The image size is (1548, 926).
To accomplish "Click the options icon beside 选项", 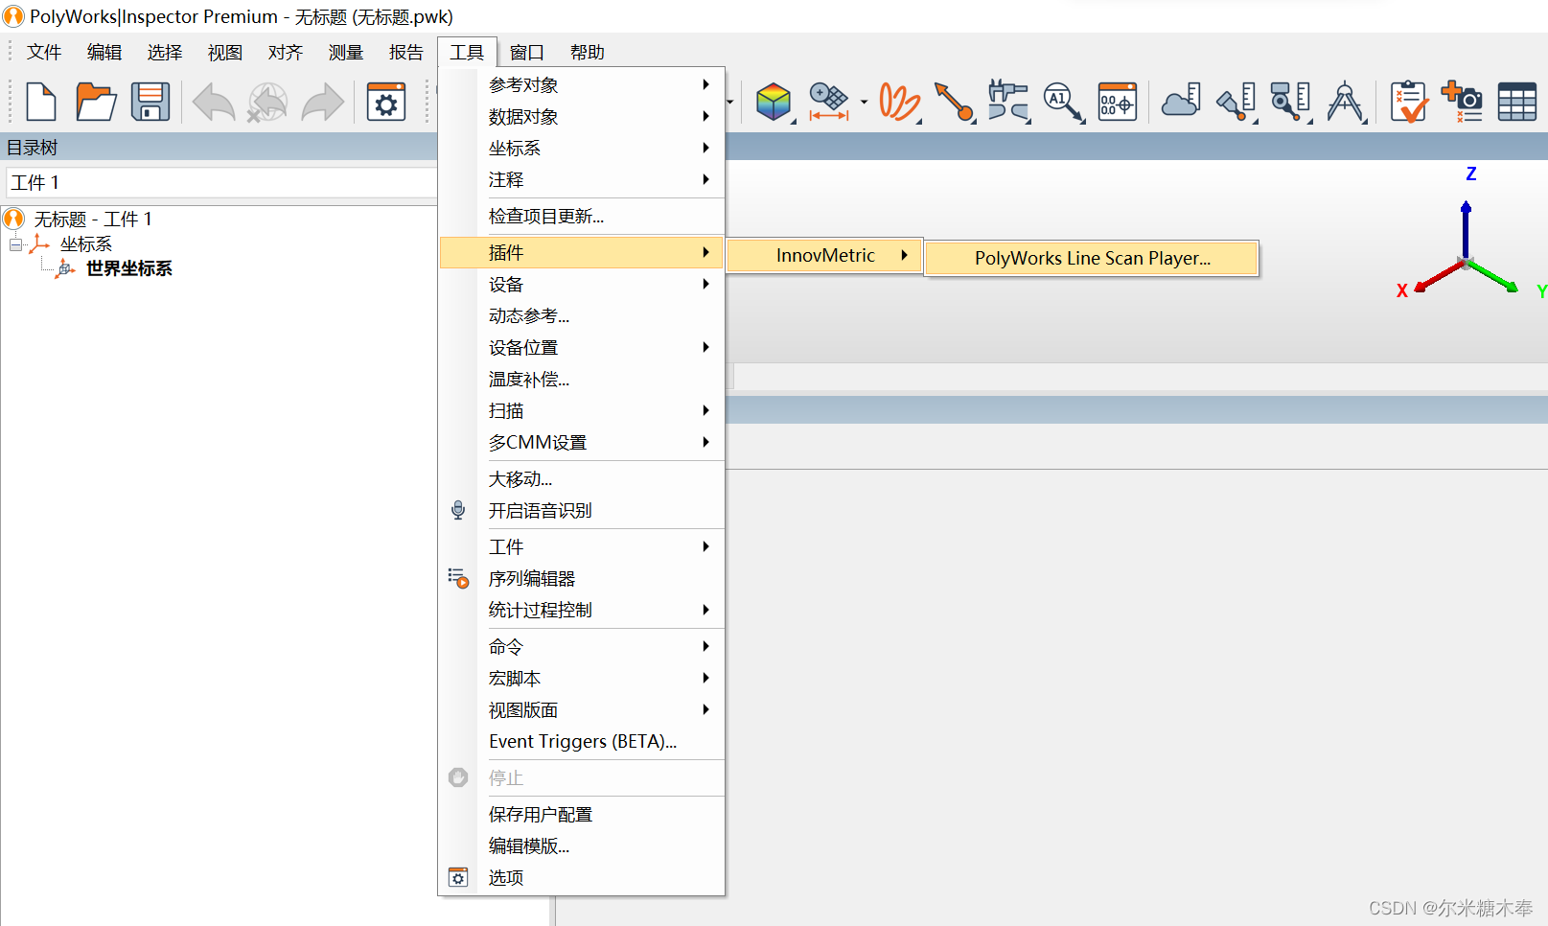I will click(x=458, y=877).
